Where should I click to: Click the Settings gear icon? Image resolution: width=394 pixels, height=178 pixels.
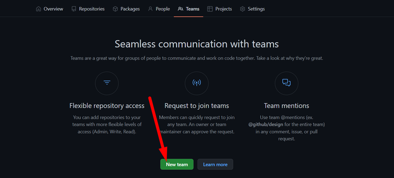tap(243, 9)
